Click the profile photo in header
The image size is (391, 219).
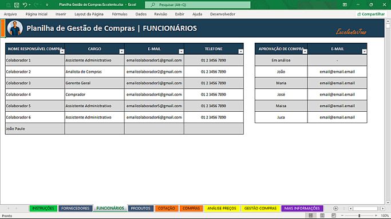point(15,28)
